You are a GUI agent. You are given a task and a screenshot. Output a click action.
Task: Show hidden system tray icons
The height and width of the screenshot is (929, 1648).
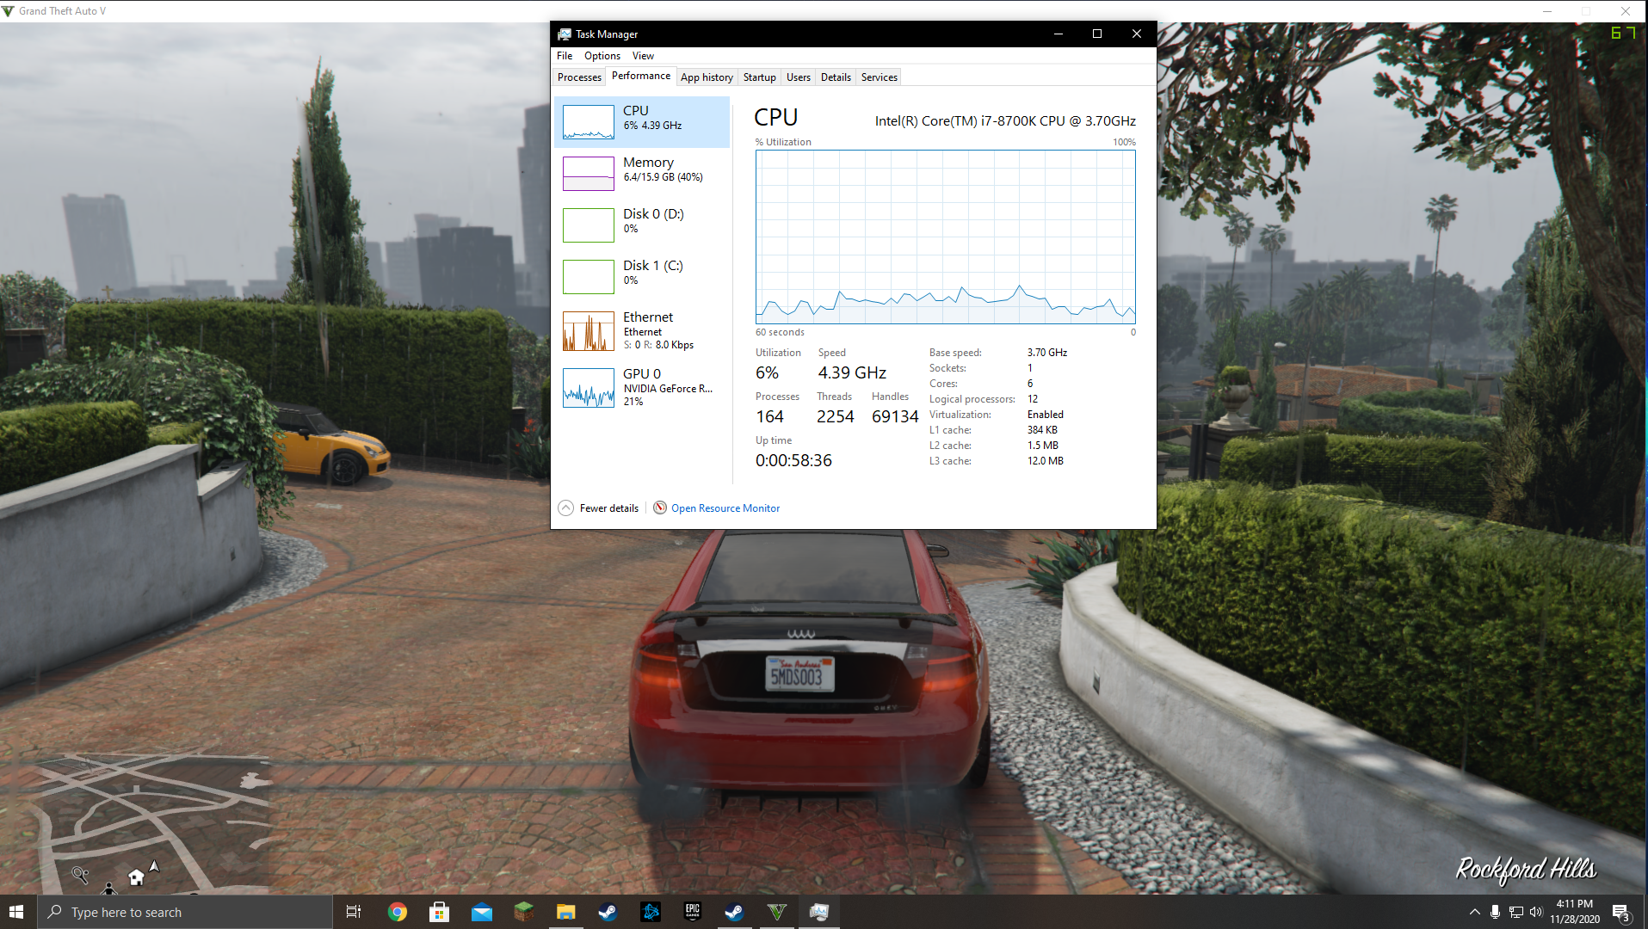tap(1474, 912)
